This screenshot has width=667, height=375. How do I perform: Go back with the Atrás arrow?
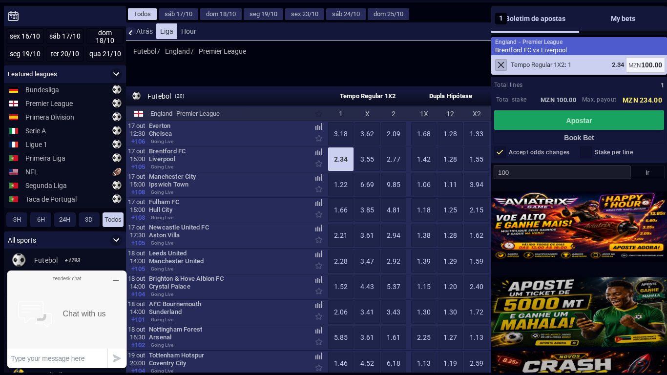[130, 32]
